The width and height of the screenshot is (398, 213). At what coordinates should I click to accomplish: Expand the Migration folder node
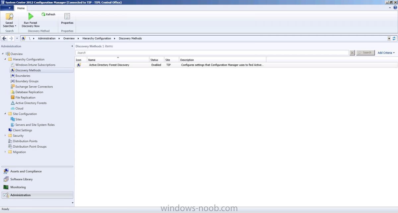pyautogui.click(x=5, y=152)
